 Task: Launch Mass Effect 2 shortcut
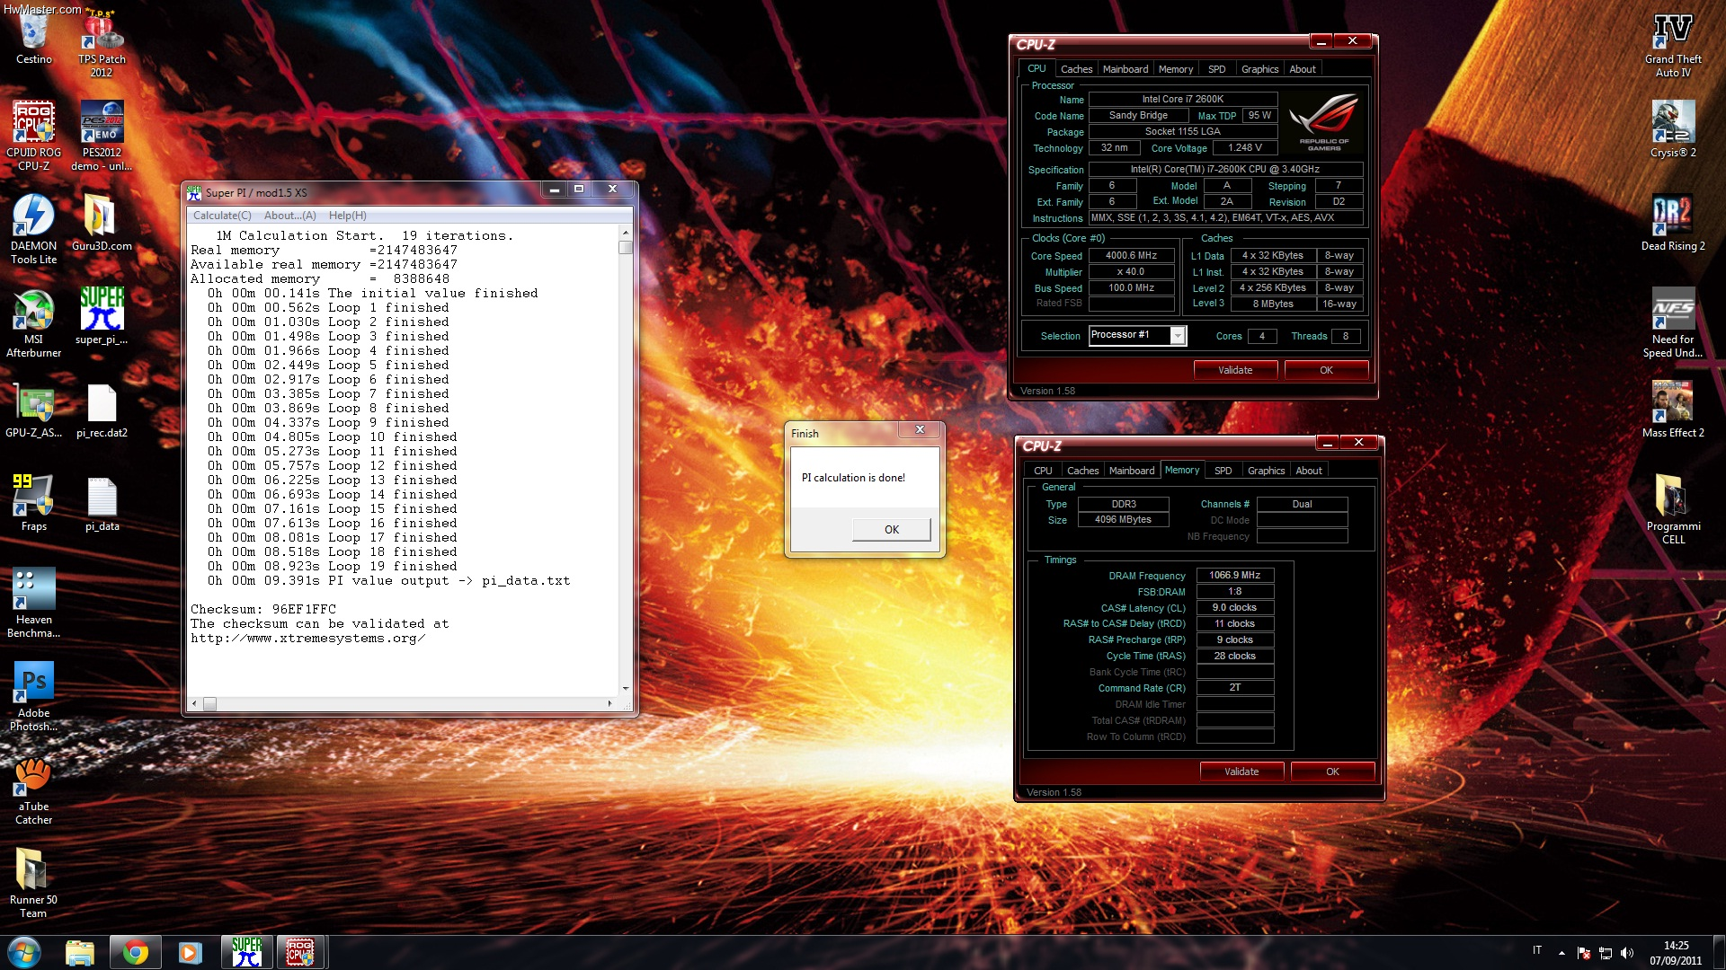click(x=1673, y=410)
